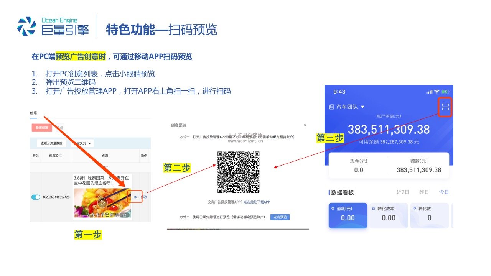Select the 昨日 date tab
Screen dimensions: 491x276
(424, 192)
